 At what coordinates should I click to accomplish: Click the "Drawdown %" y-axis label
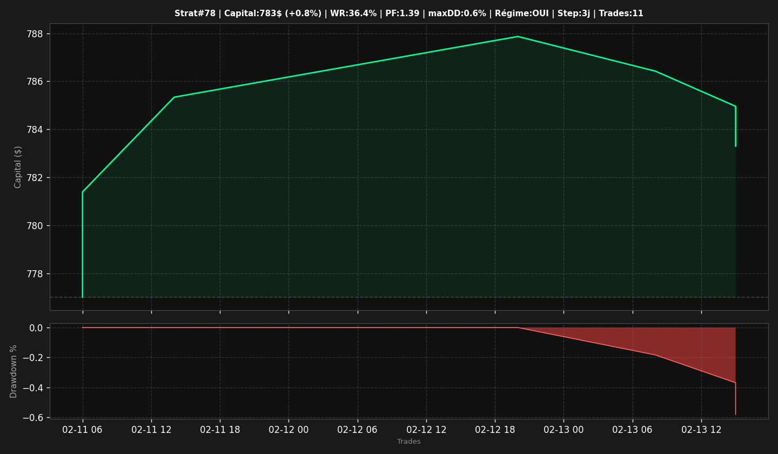pyautogui.click(x=14, y=371)
